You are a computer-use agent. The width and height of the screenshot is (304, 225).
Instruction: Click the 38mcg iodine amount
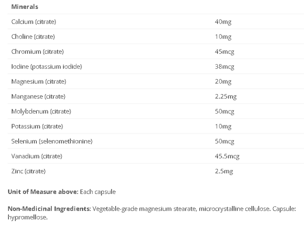(x=225, y=66)
